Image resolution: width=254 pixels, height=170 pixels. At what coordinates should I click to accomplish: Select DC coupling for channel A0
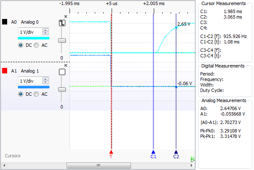(21, 45)
